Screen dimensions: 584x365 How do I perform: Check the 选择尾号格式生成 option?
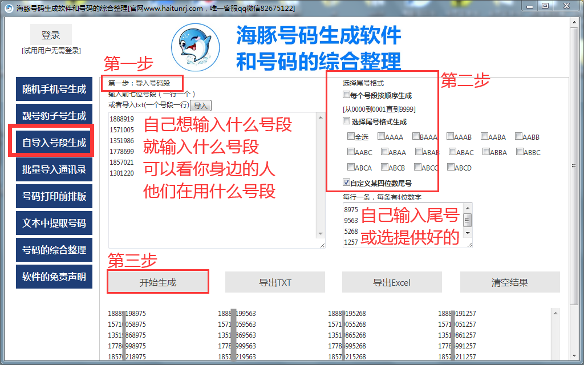346,121
